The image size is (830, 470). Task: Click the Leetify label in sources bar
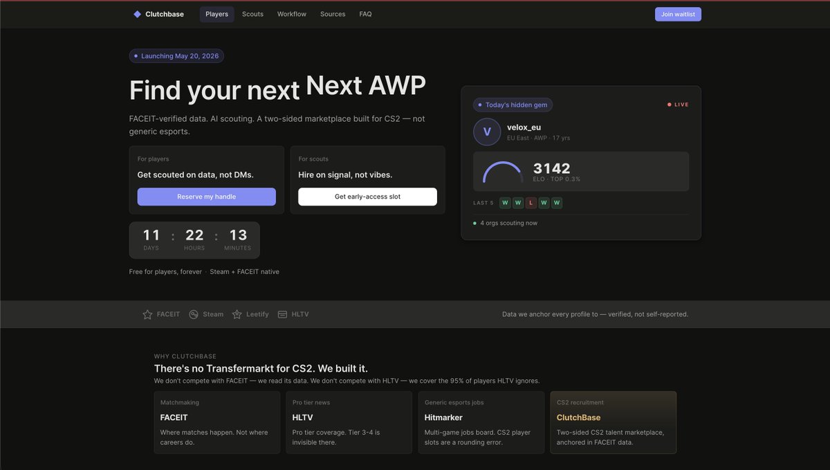point(257,314)
